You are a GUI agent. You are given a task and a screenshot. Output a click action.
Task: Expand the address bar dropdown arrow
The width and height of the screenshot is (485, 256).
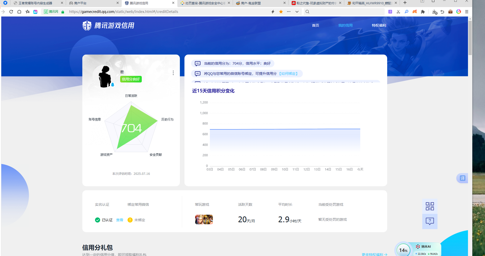[x=297, y=12]
